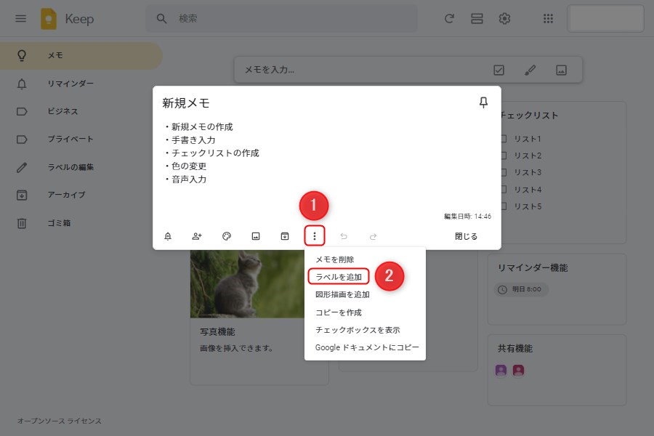This screenshot has height=436, width=654.
Task: Pin the 新規メモ note
Action: pos(483,103)
